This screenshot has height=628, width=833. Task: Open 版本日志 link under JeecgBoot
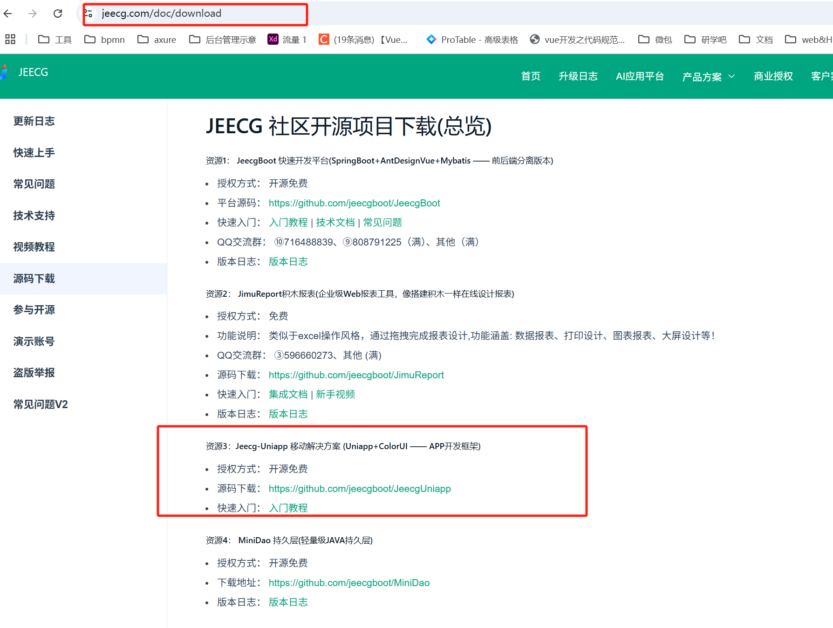point(288,262)
